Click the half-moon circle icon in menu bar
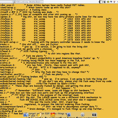This screenshot has width=118, height=118. tap(101, 2)
